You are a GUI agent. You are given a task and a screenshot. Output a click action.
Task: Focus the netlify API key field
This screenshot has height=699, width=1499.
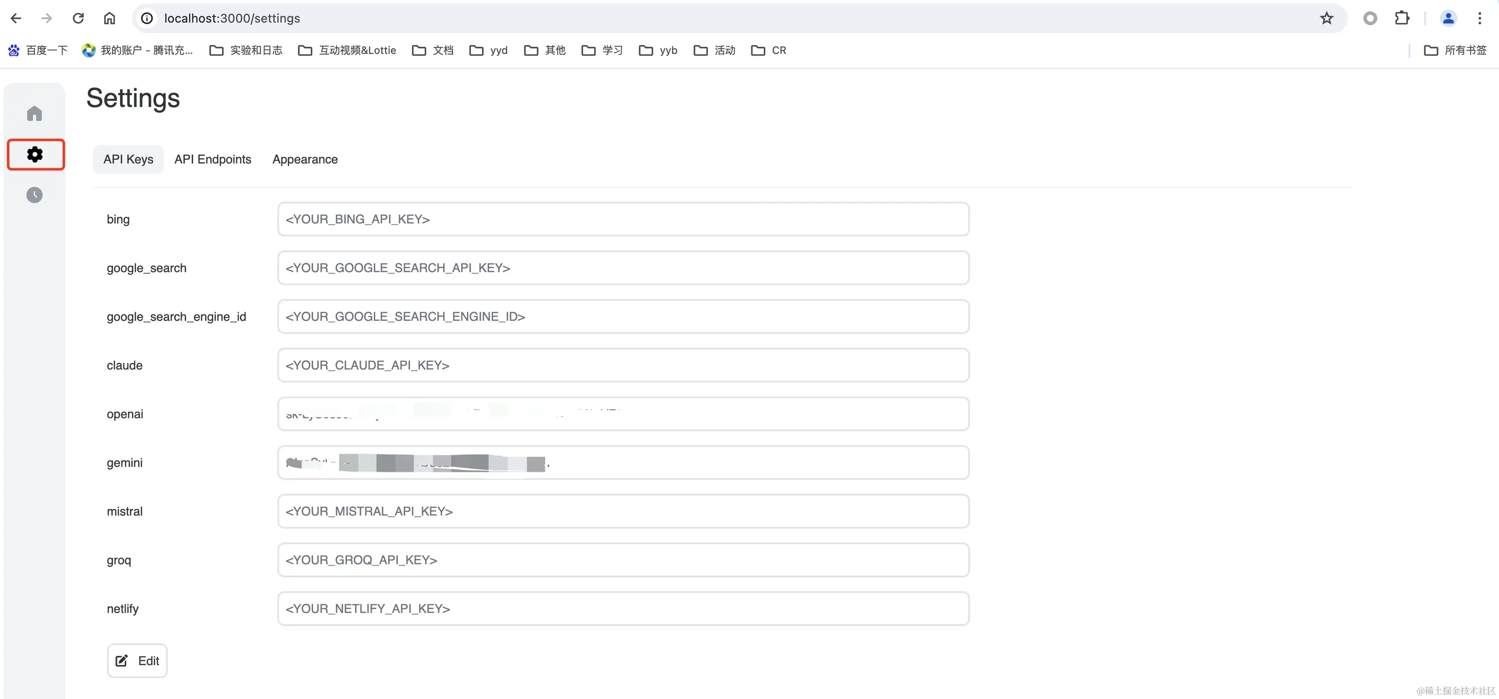point(623,609)
